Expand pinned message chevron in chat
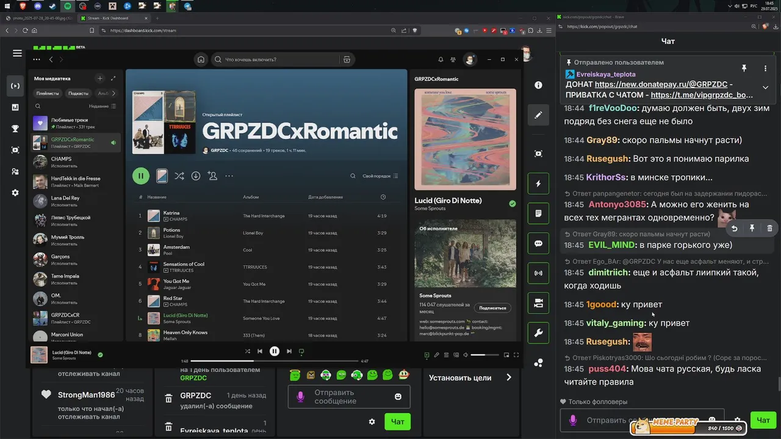This screenshot has height=439, width=781. 765,87
